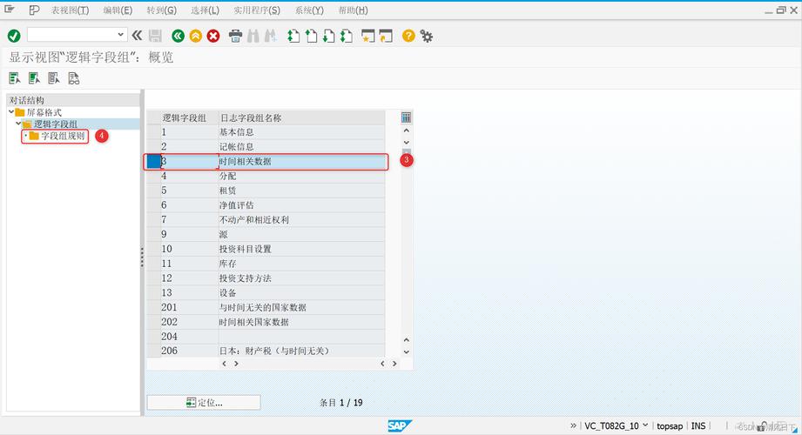Go to next page icon
The height and width of the screenshot is (435, 802).
coord(329,36)
